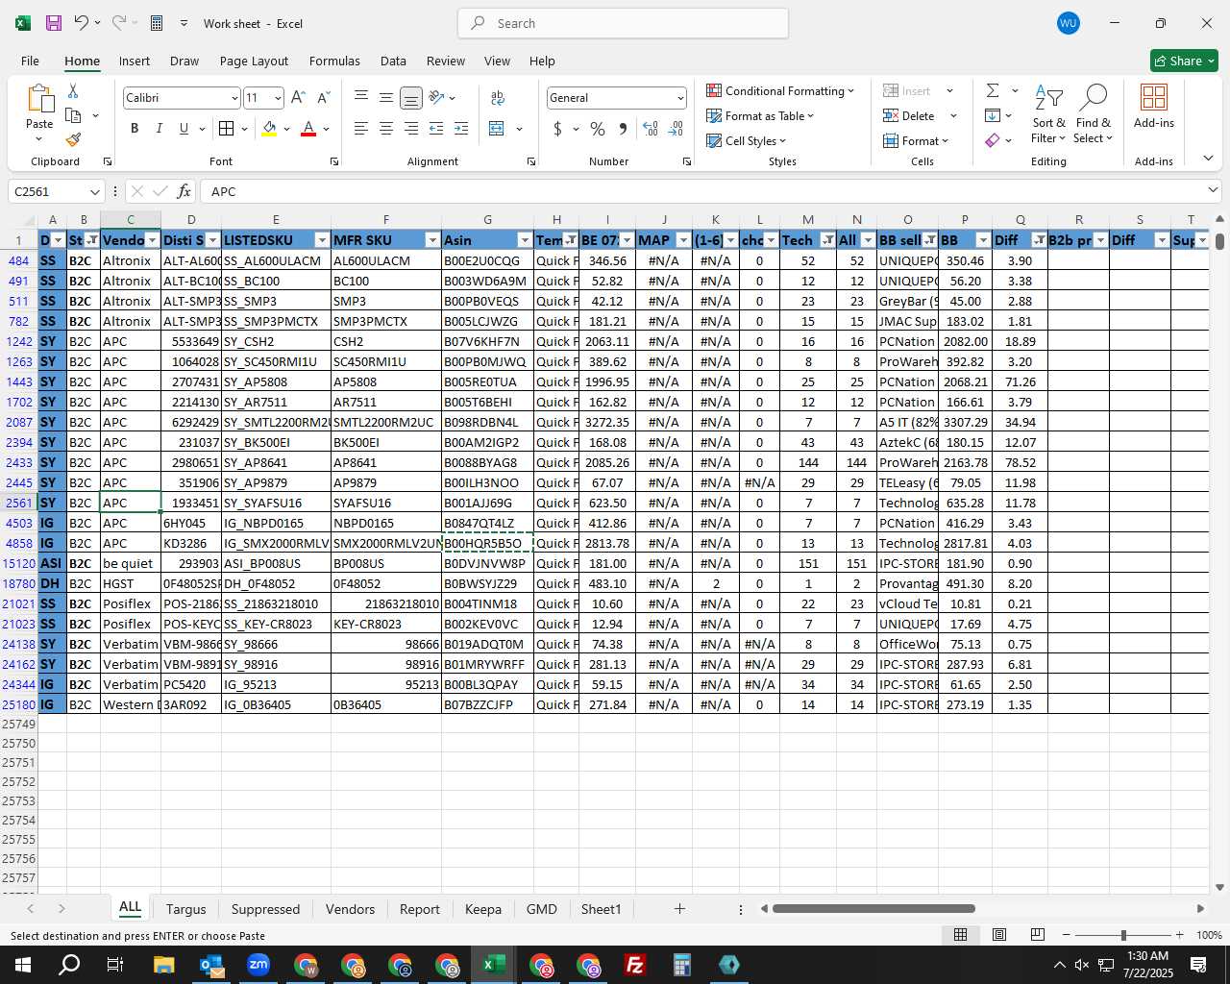
Task: Click the Font Color red swatch
Action: (x=308, y=129)
